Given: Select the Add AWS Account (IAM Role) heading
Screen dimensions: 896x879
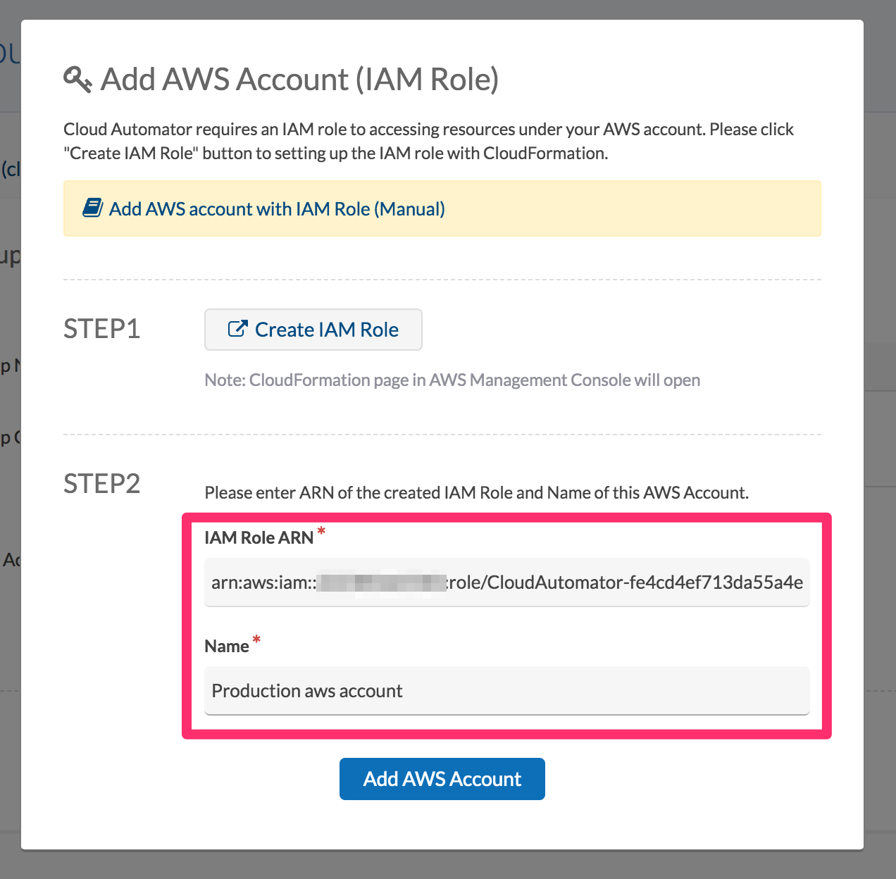Looking at the screenshot, I should [299, 79].
